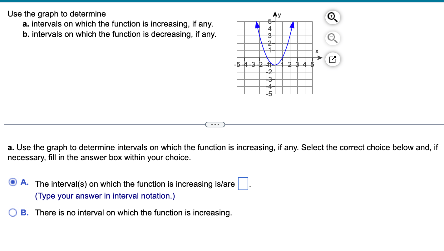The image size is (444, 251).
Task: Click the y-axis label on the graph
Action: coord(279,14)
